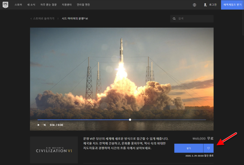Image resolution: width=244 pixels, height=165 pixels.
Task: Click the 에픽게임즈 받기 button
Action: pos(232,5)
